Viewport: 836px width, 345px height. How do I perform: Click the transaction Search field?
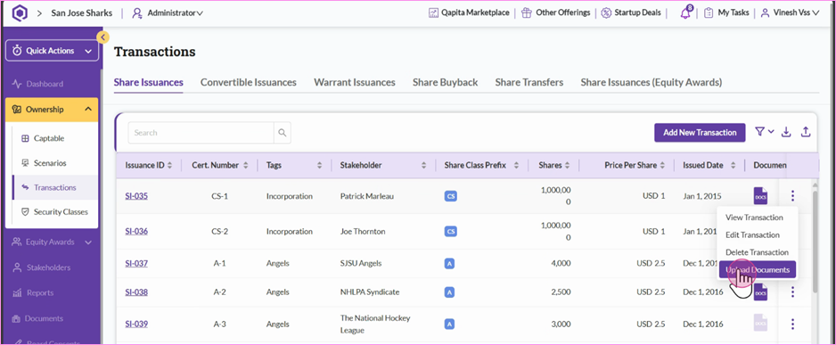(201, 133)
